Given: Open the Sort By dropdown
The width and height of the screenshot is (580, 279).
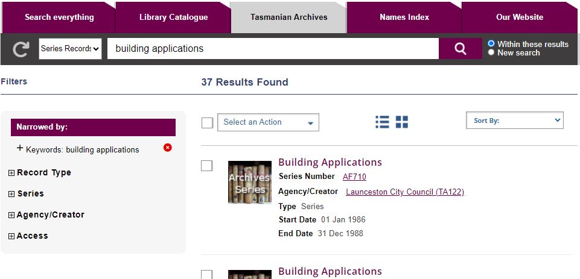Looking at the screenshot, I should point(514,121).
